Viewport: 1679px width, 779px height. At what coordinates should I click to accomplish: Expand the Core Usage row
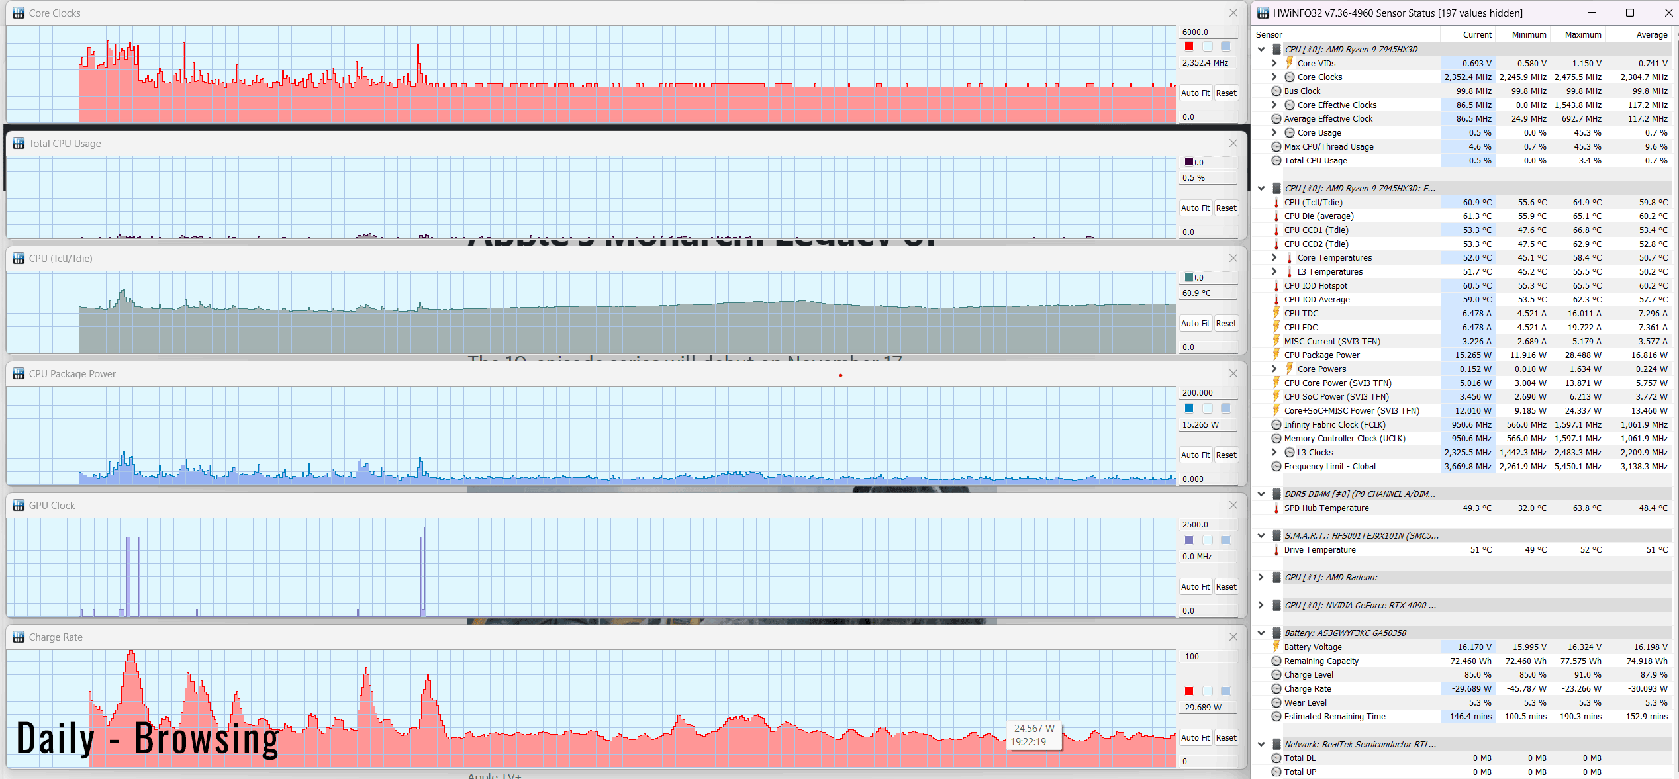coord(1274,133)
